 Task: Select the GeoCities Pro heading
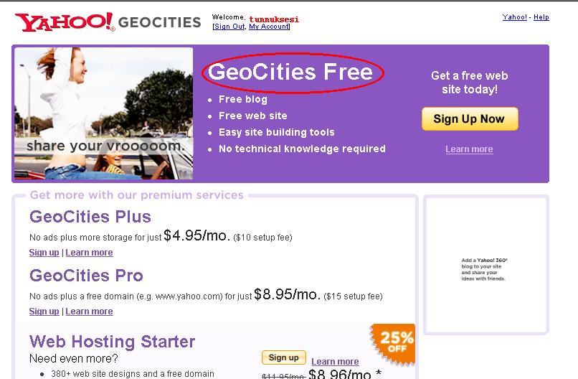[86, 276]
